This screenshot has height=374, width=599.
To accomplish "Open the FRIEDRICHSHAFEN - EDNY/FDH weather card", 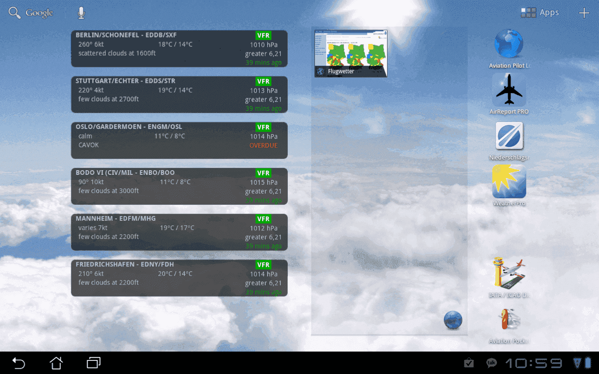I will pyautogui.click(x=179, y=278).
